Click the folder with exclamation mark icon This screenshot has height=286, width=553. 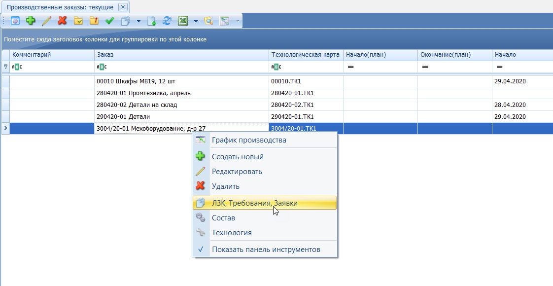94,21
